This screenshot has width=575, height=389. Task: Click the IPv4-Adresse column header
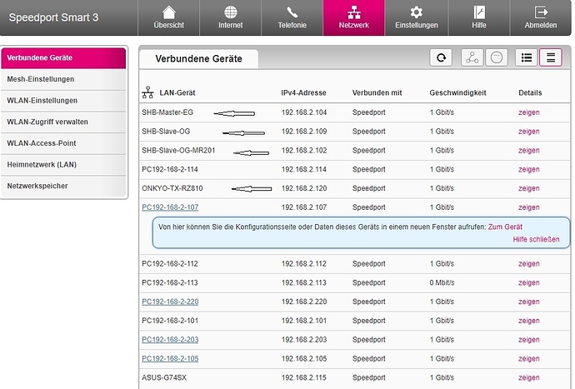[303, 92]
